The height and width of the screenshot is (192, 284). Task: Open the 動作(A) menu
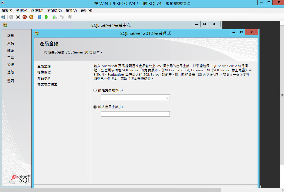tap(22, 11)
